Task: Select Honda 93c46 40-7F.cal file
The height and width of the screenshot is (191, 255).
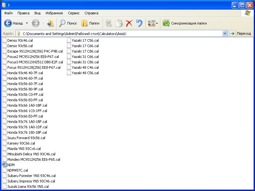Action: pyautogui.click(x=23, y=73)
